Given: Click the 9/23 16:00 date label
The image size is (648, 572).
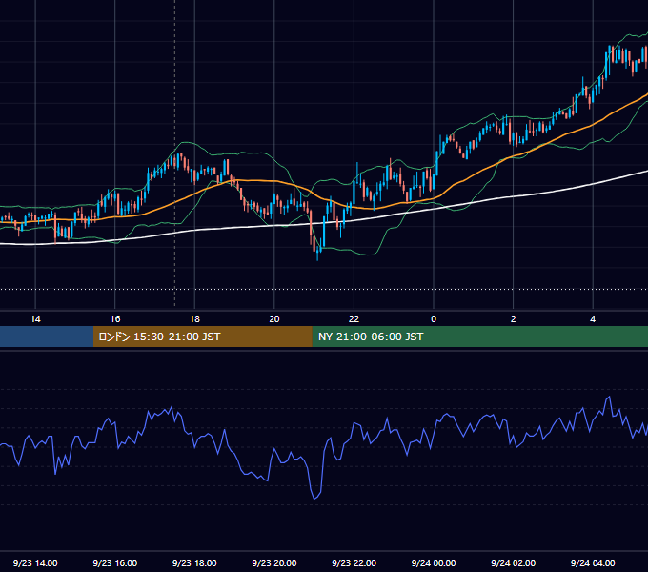Looking at the screenshot, I should [115, 562].
